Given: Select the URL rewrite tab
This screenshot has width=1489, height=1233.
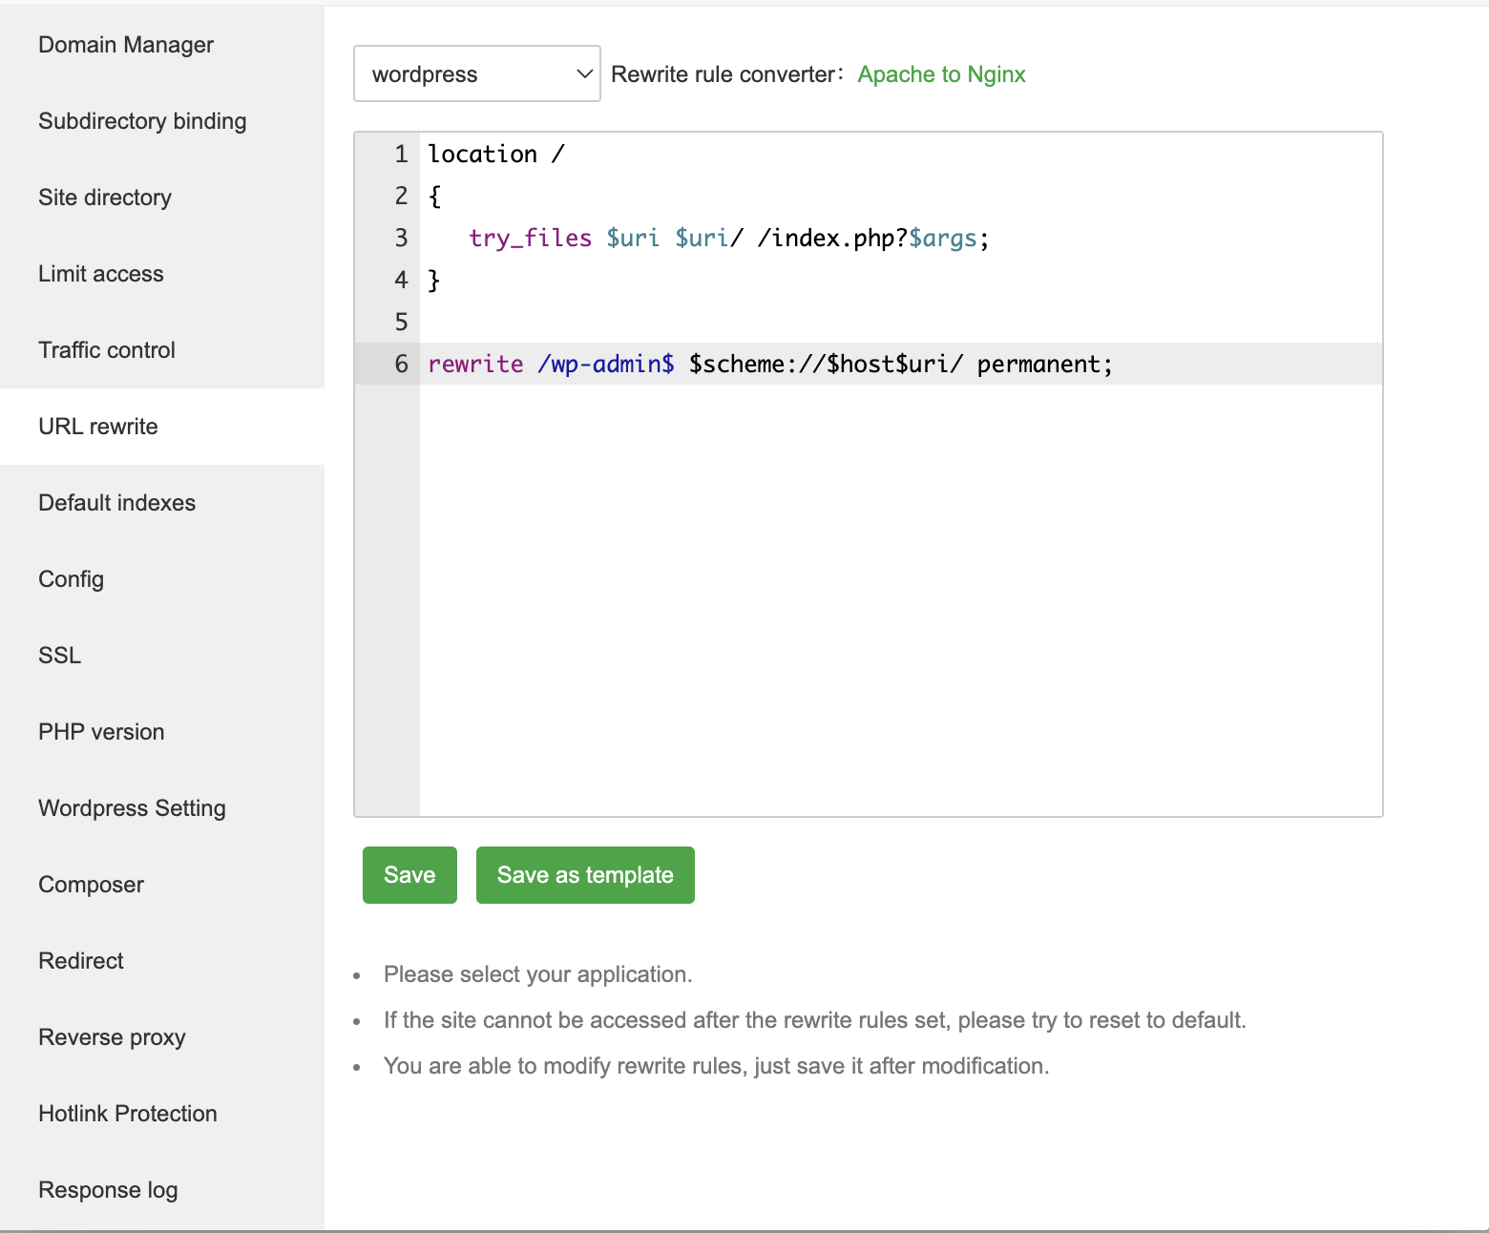Looking at the screenshot, I should 98,427.
